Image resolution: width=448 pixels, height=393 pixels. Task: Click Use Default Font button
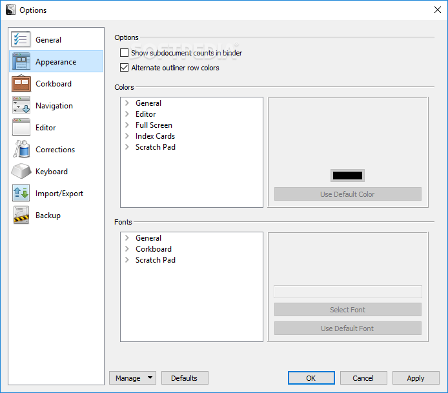coord(348,328)
